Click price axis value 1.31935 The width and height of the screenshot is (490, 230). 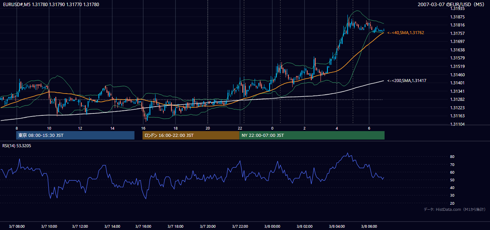[x=458, y=8]
